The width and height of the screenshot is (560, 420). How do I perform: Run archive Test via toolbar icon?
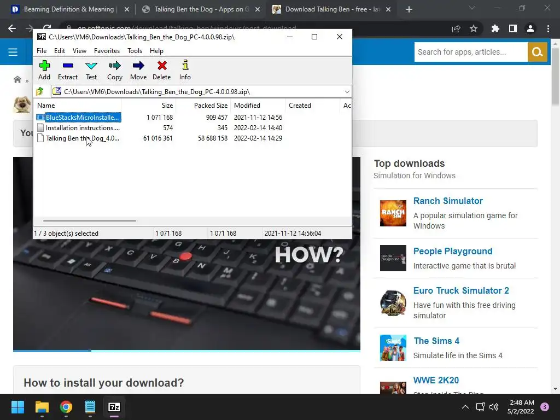(91, 70)
